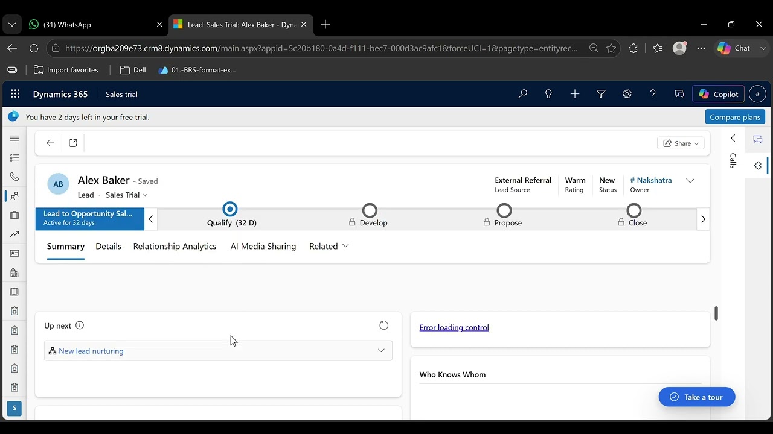Collapse the right side pane chevron
Screen dimensions: 773x434
[733, 138]
